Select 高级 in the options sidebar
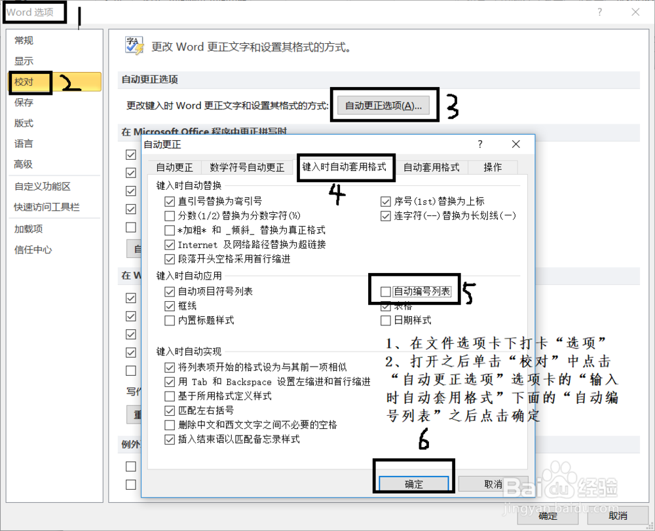655x531 pixels. point(55,164)
